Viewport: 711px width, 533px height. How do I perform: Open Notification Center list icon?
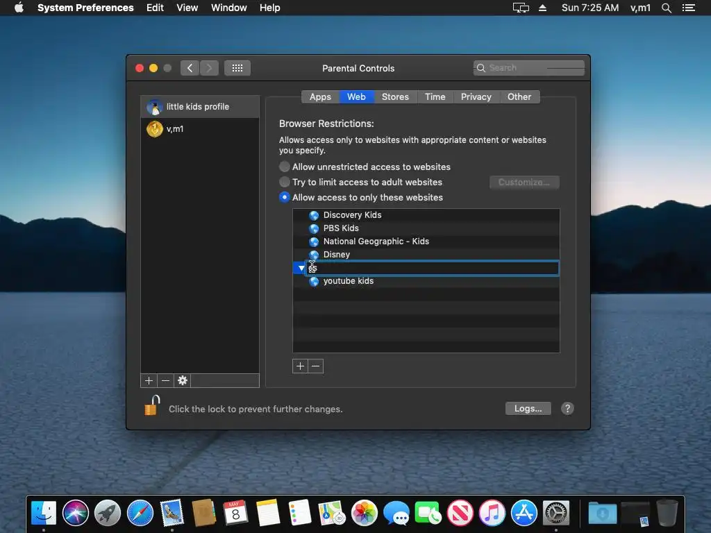tap(688, 8)
